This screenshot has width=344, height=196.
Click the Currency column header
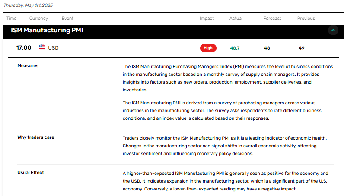[38, 19]
